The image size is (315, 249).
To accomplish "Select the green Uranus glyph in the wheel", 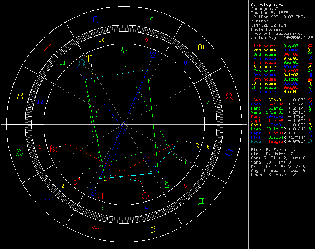I will tap(124, 49).
